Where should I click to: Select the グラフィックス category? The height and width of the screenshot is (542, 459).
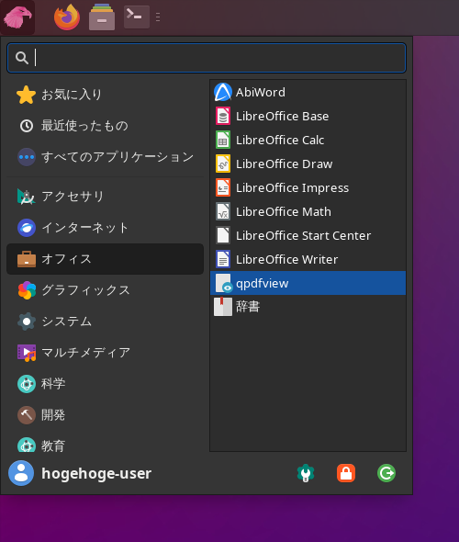(x=105, y=290)
